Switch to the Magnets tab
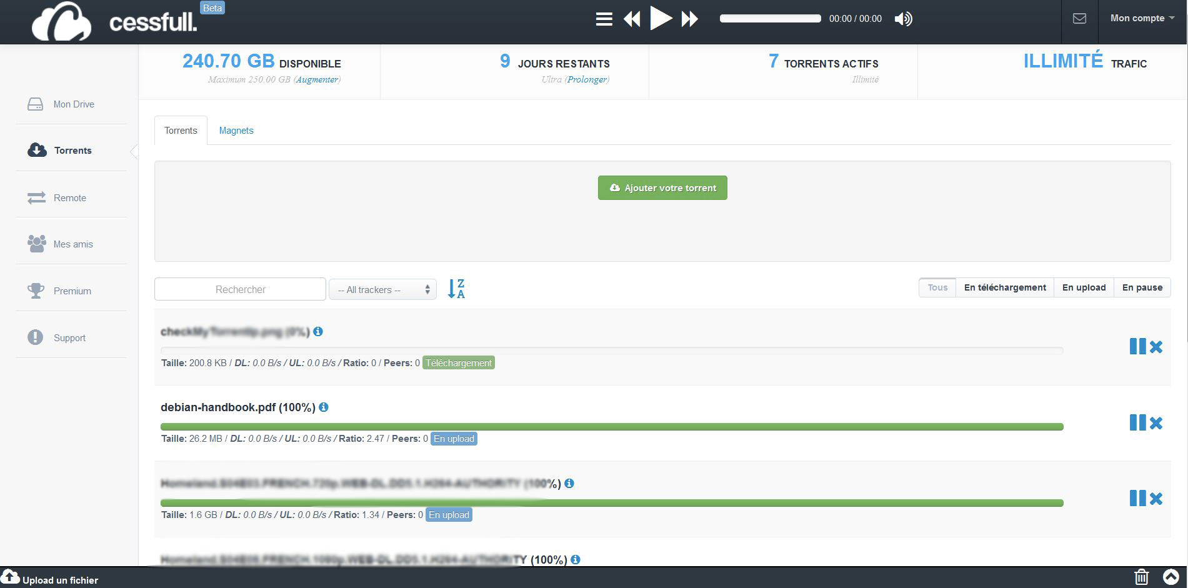Viewport: 1188px width, 588px height. click(x=236, y=131)
